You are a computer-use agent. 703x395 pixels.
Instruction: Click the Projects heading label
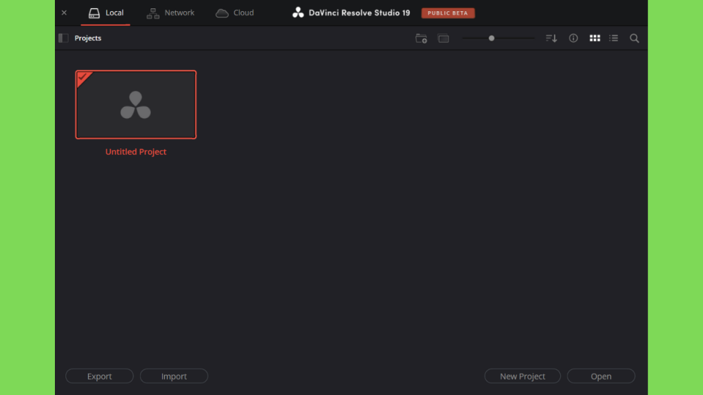pyautogui.click(x=88, y=38)
